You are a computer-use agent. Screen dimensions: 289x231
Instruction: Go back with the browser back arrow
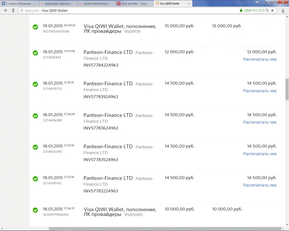point(6,11)
